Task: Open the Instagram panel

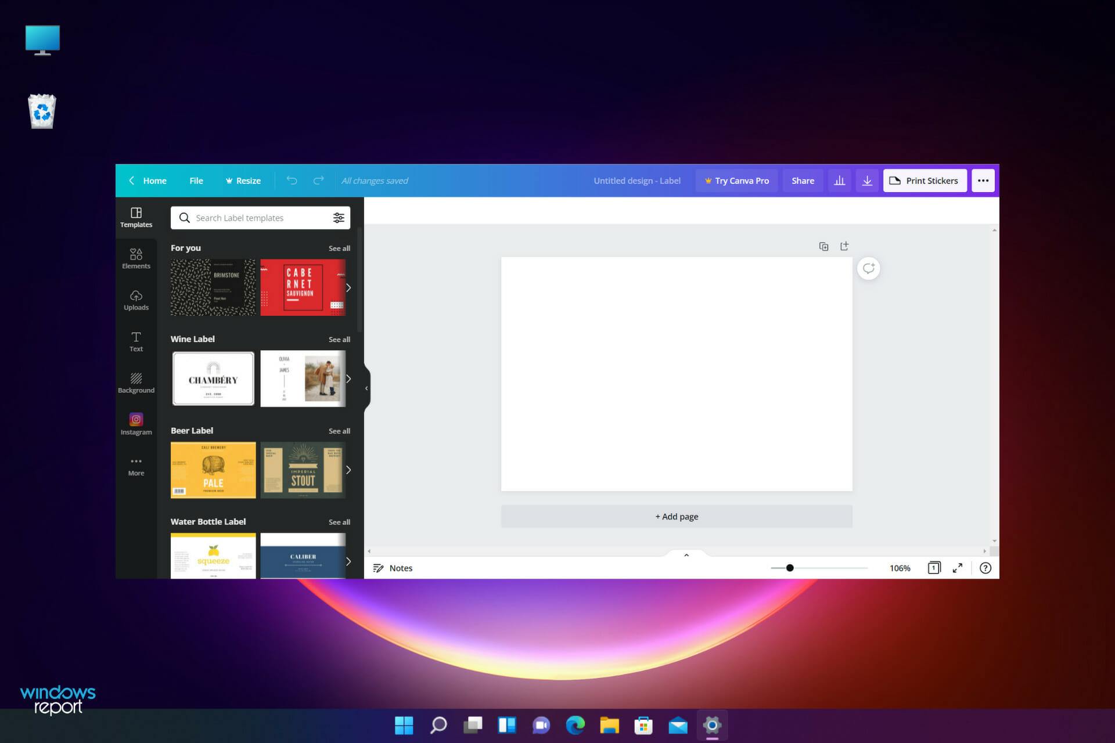Action: point(135,424)
